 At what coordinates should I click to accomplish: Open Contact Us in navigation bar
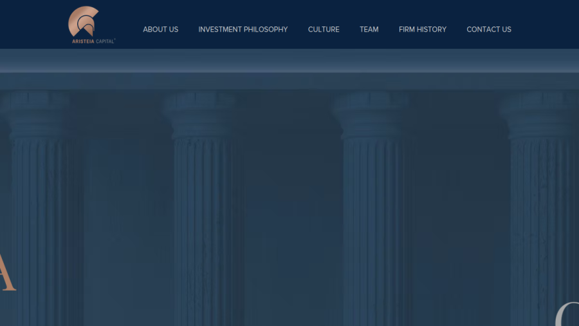point(489,30)
